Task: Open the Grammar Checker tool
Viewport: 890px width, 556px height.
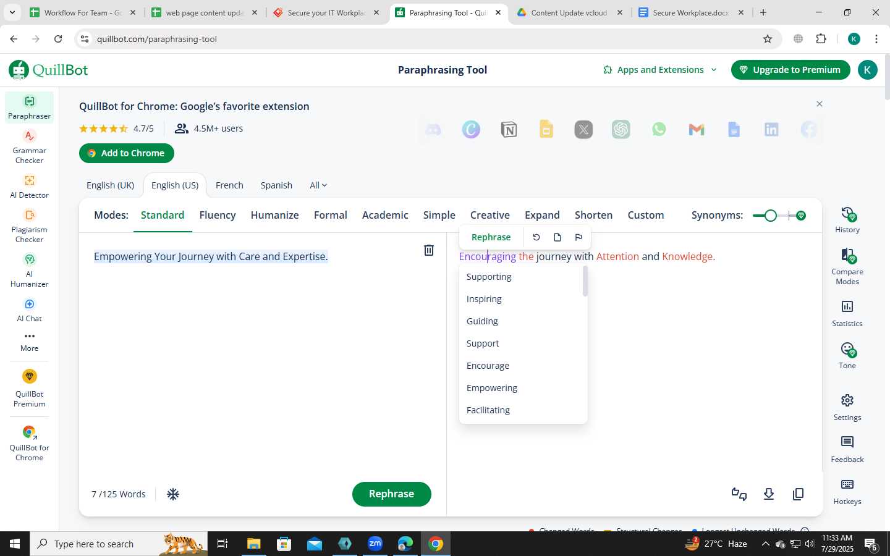Action: click(x=29, y=147)
